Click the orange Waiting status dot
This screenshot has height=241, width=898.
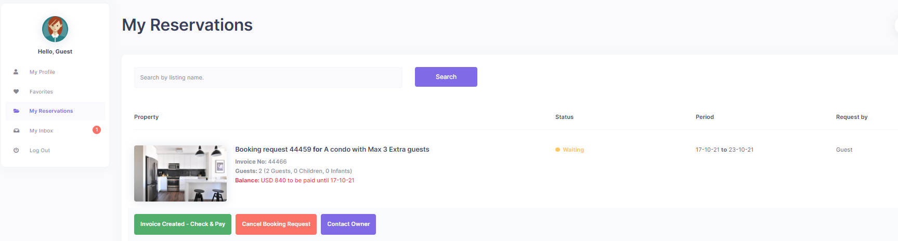click(x=557, y=150)
